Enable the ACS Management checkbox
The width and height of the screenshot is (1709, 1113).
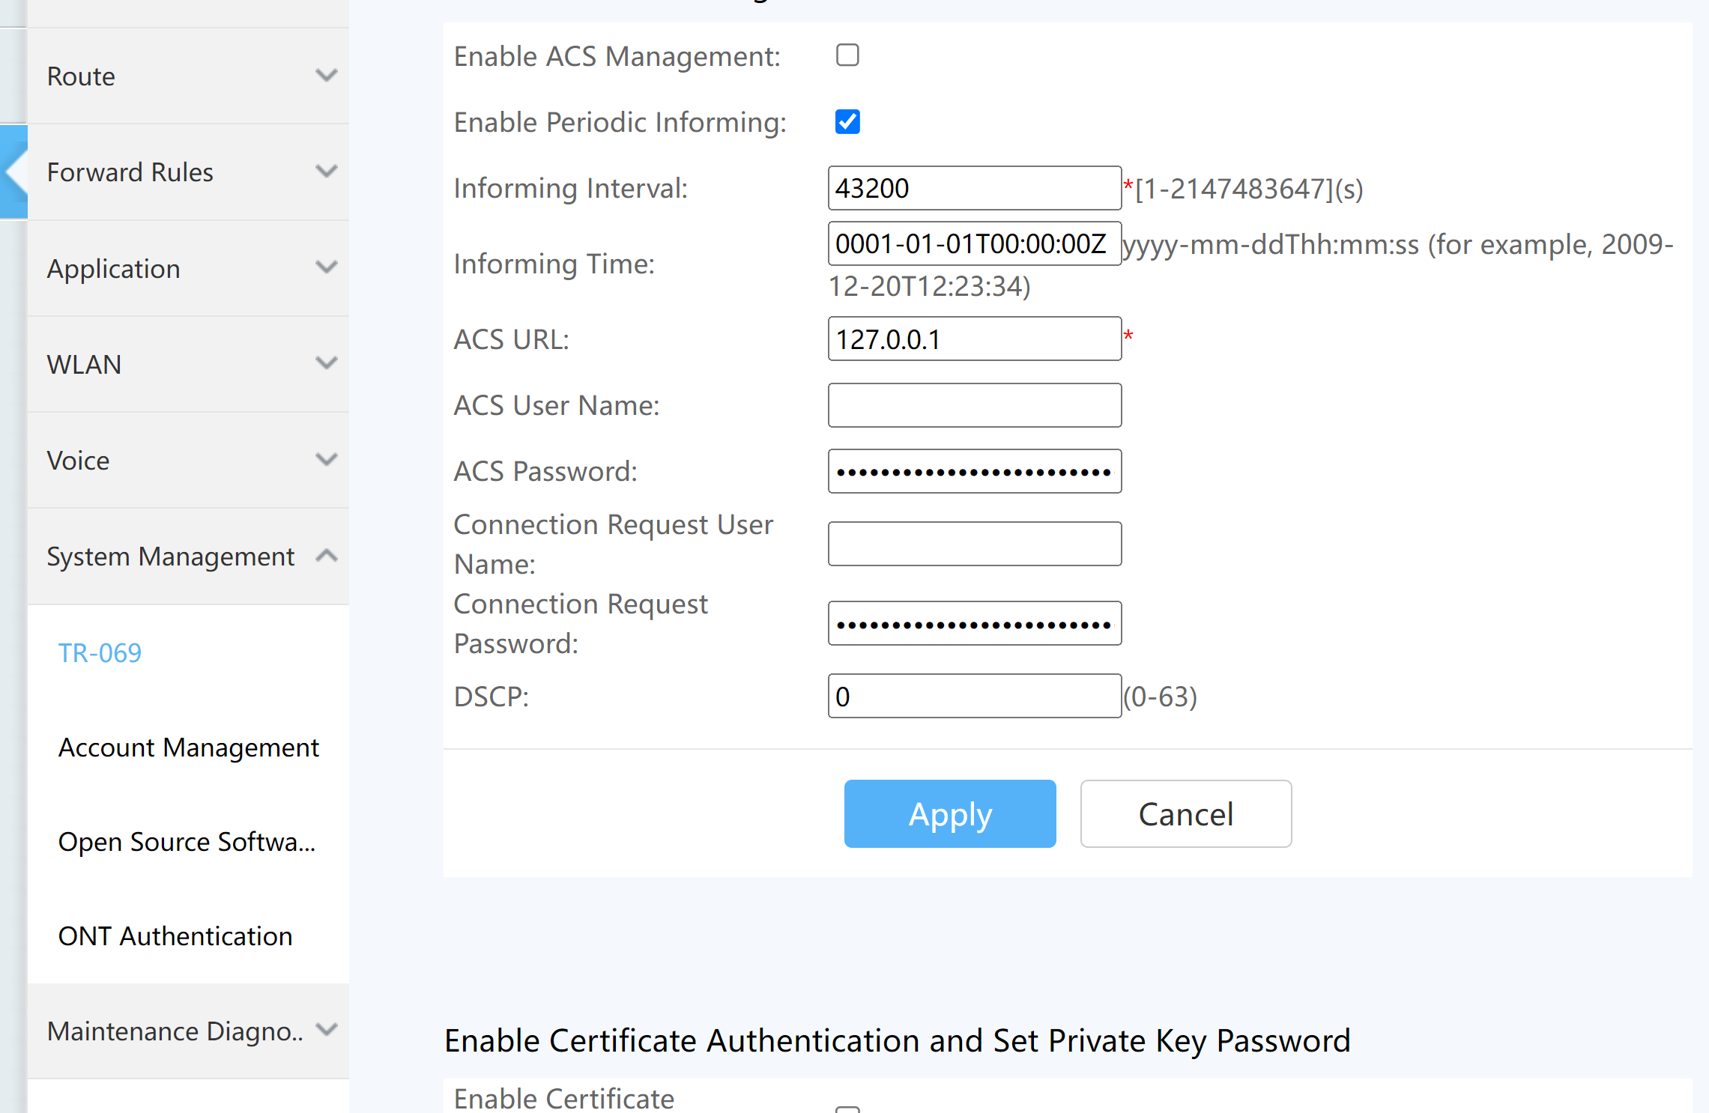(847, 55)
